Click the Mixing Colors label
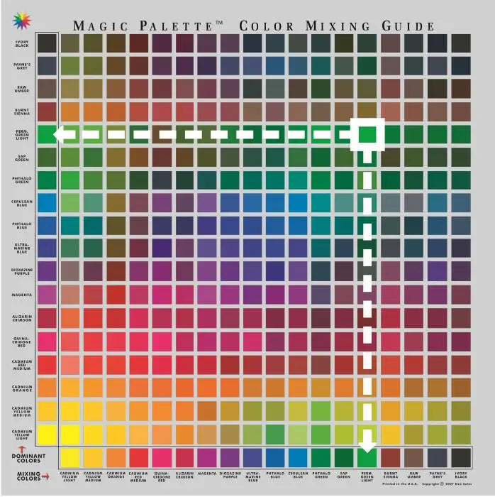This screenshot has height=497, width=495. pos(28,476)
